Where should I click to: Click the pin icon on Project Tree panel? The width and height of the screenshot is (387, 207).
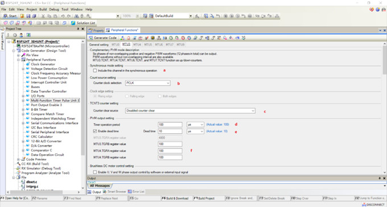pyautogui.click(x=78, y=29)
